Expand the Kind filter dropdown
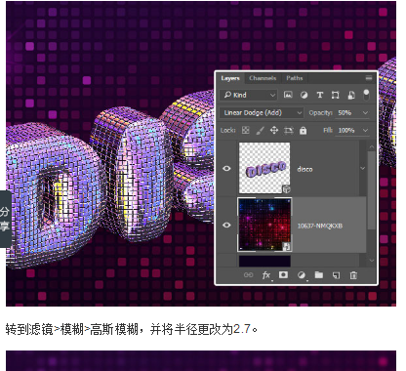Image resolution: width=406 pixels, height=371 pixels. point(249,95)
